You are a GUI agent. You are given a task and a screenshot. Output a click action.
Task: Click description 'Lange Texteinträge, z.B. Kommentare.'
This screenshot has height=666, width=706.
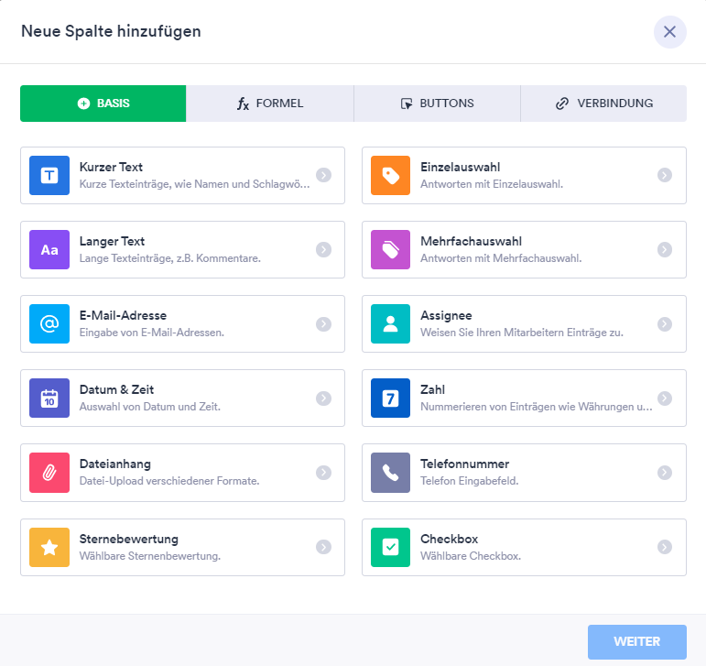169,258
